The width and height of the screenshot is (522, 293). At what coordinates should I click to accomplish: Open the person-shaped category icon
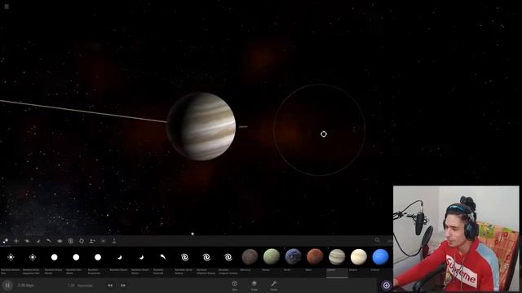[x=92, y=241]
